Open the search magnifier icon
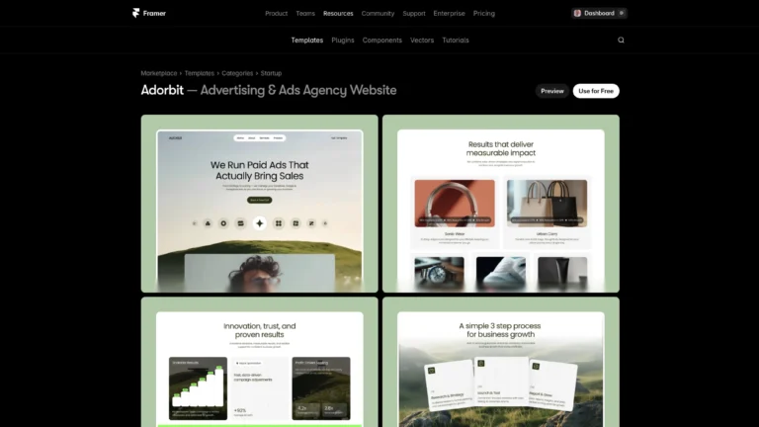Image resolution: width=759 pixels, height=427 pixels. (621, 41)
